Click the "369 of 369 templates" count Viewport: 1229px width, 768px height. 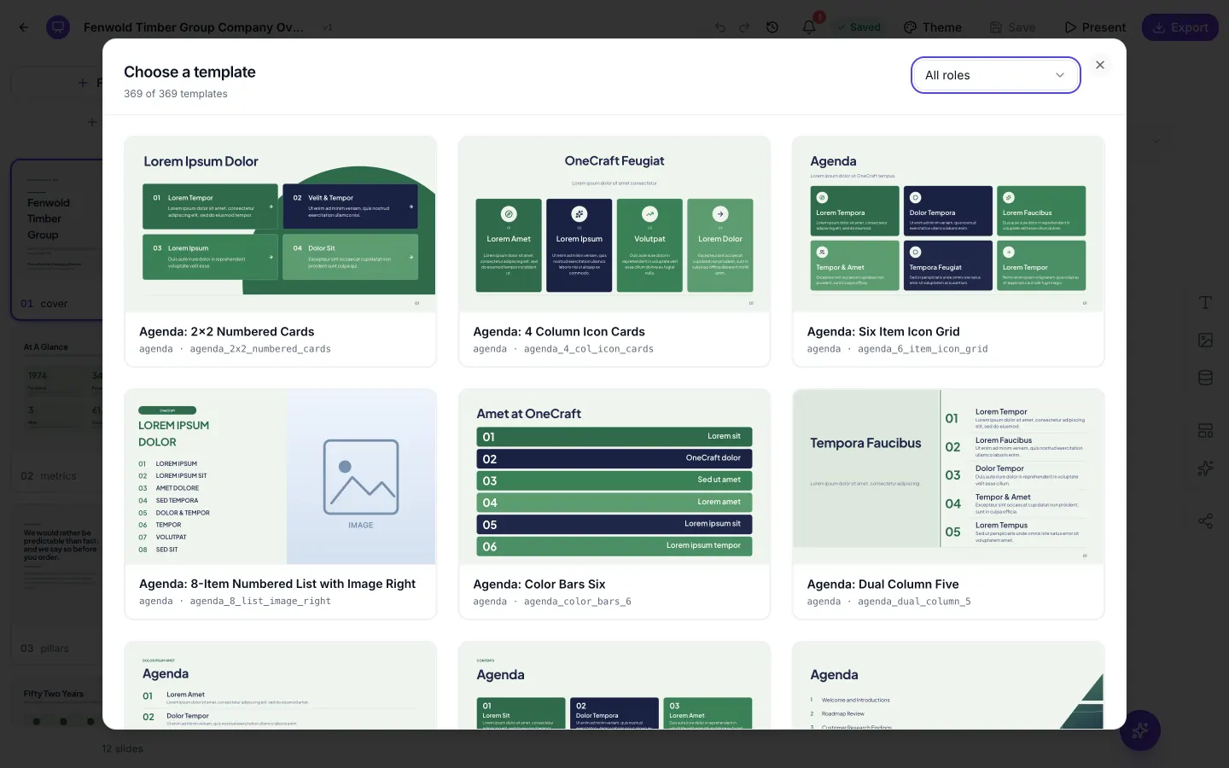tap(176, 94)
